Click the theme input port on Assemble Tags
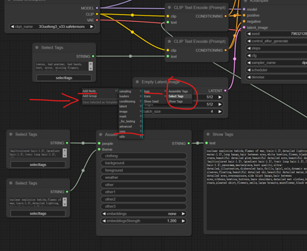This screenshot has height=251, width=307. (99, 150)
